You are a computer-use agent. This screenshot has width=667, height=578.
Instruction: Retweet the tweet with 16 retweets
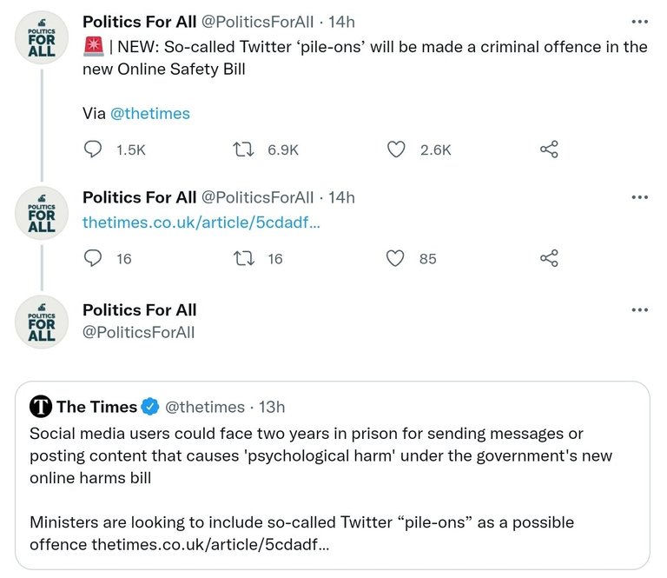click(x=244, y=258)
